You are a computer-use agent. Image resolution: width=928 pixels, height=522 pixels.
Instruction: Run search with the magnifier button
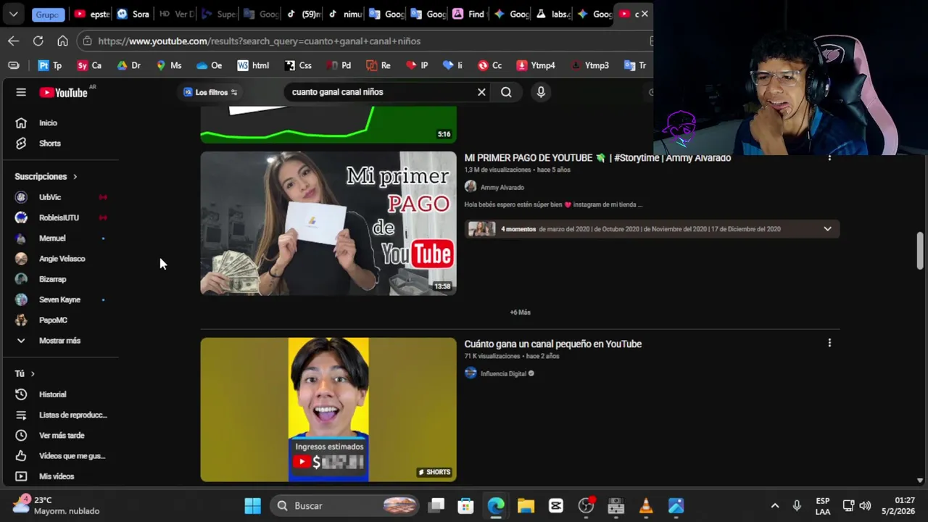506,92
